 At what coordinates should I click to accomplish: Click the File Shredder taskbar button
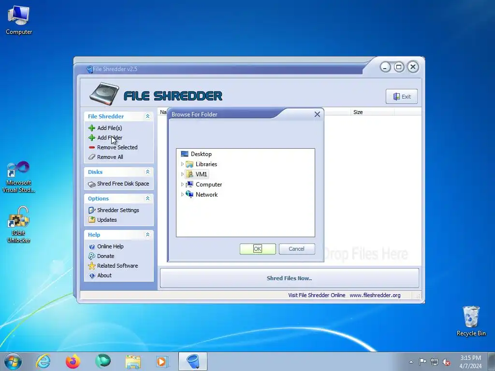pyautogui.click(x=193, y=361)
